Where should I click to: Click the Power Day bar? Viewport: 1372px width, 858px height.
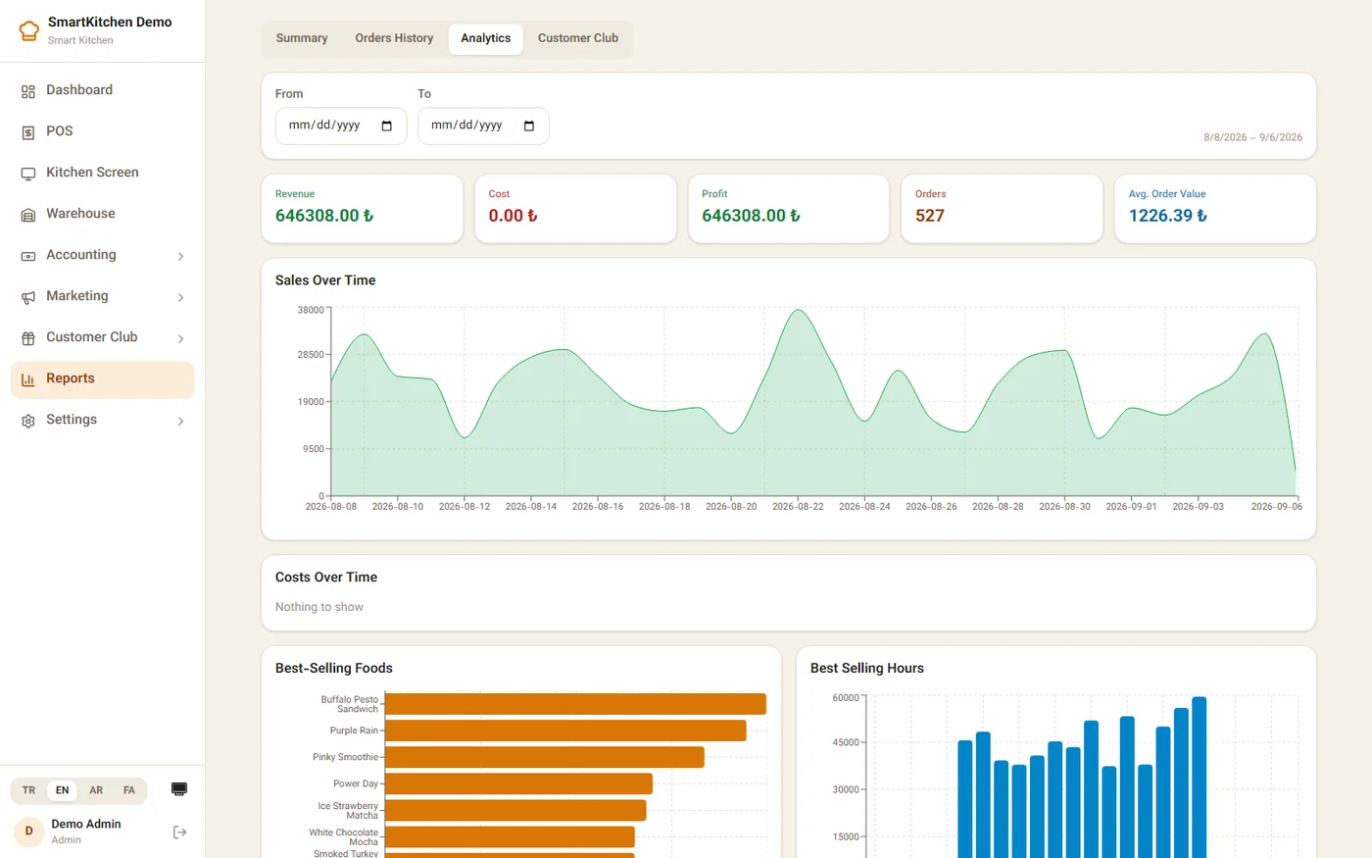(x=518, y=783)
